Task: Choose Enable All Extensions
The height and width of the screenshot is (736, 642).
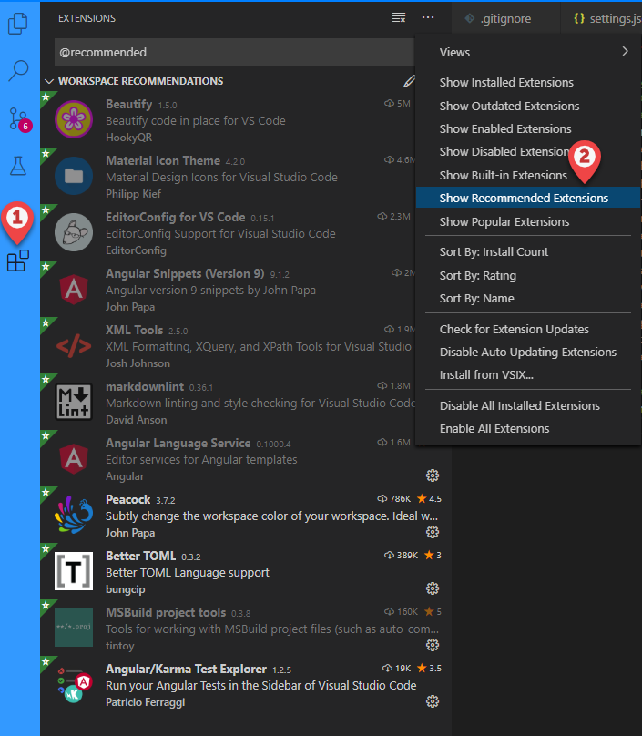Action: (x=528, y=428)
